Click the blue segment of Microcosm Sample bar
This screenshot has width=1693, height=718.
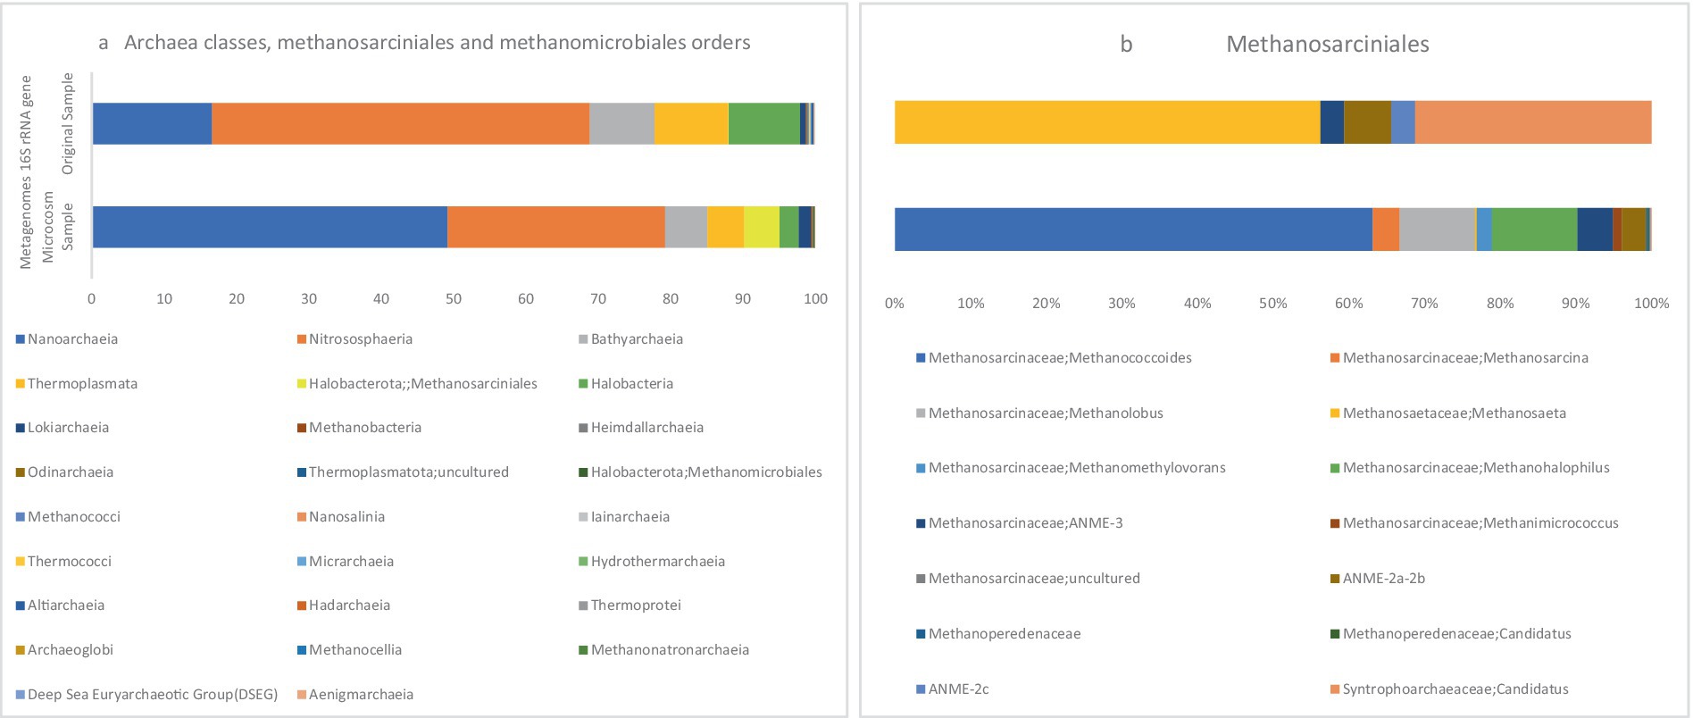[270, 227]
